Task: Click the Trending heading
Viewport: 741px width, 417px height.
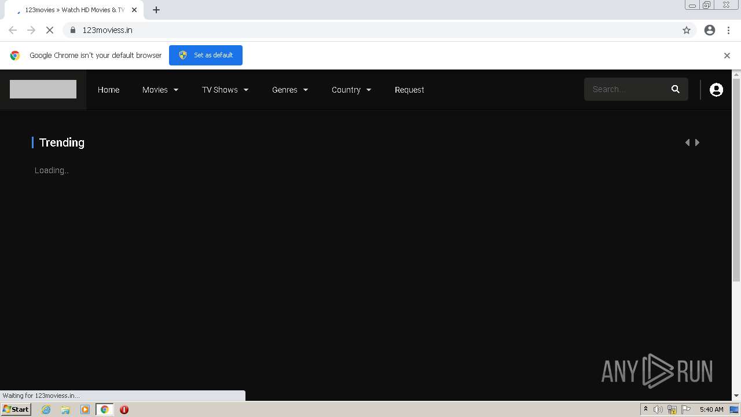Action: (62, 142)
